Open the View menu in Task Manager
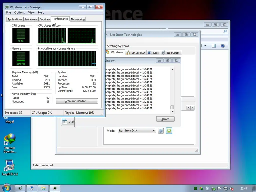This screenshot has width=256, height=192. [31, 12]
